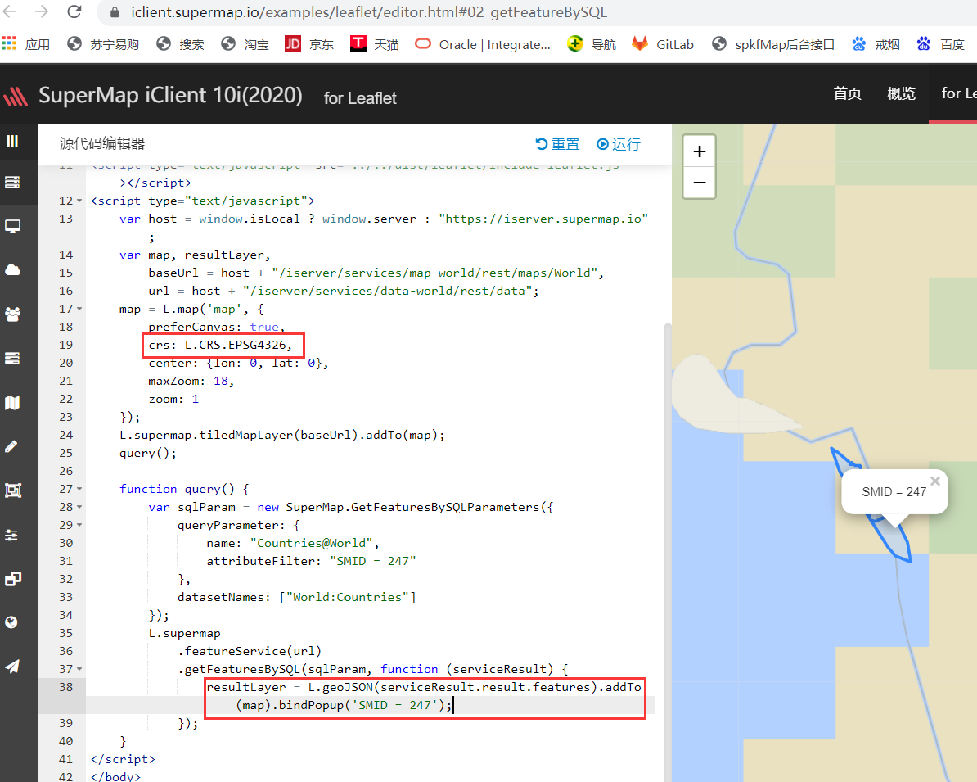Open the 淘宝 bookmark
Image resolution: width=977 pixels, height=782 pixels.
pos(245,44)
